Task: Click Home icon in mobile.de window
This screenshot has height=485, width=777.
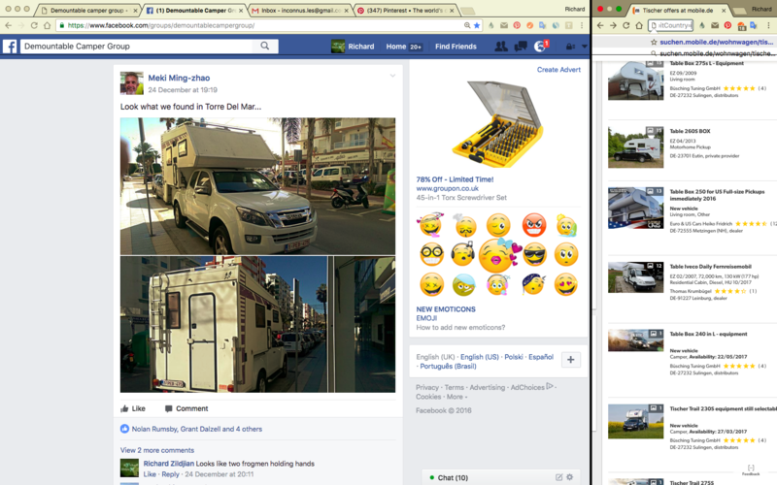Action: (639, 25)
